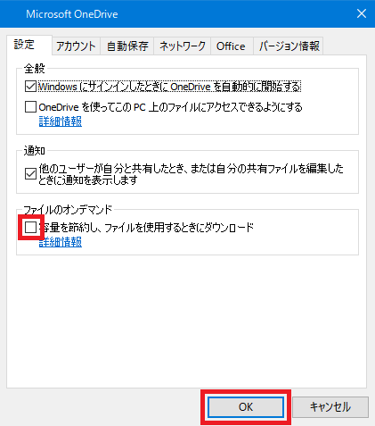This screenshot has height=426, width=375.
Task: Close the Microsoft OneDrive dialog
Action: click(x=362, y=13)
